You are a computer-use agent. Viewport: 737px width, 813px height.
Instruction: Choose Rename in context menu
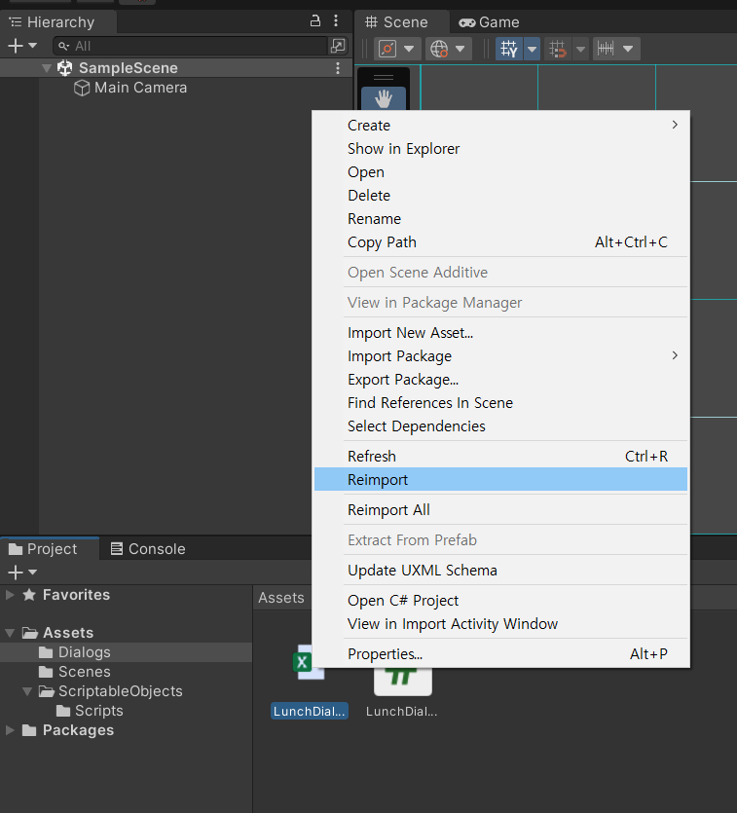(x=500, y=219)
